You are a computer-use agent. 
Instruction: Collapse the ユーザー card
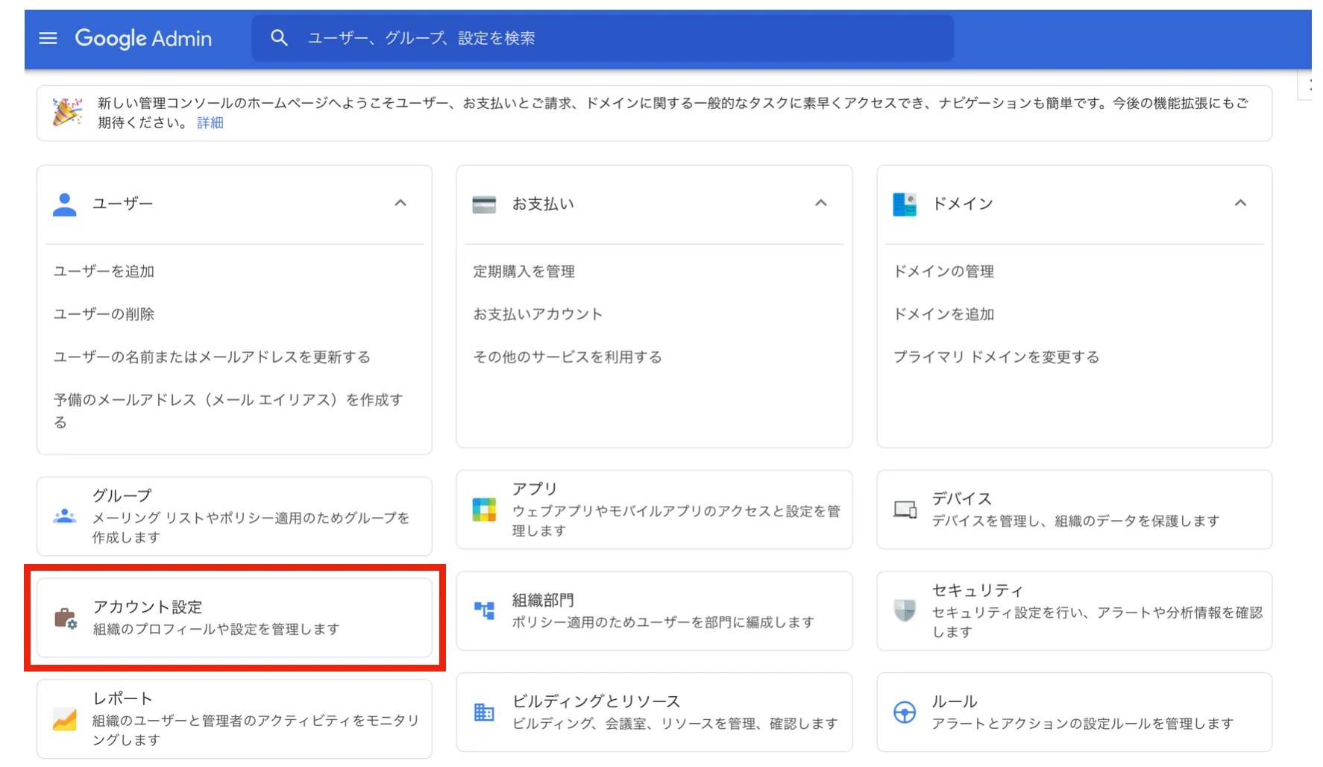400,203
